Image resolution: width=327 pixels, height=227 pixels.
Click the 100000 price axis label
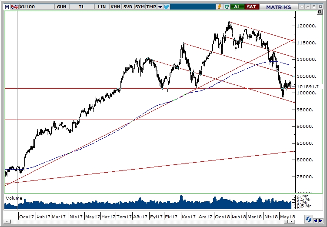tap(307, 93)
